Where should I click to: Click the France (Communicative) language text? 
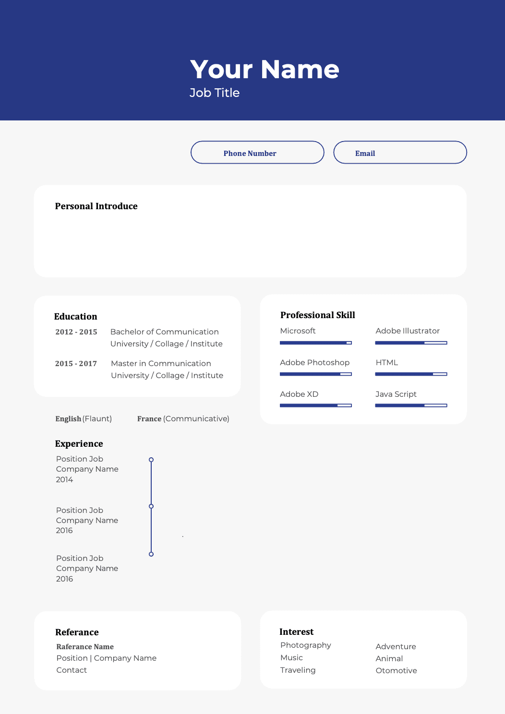(x=183, y=418)
